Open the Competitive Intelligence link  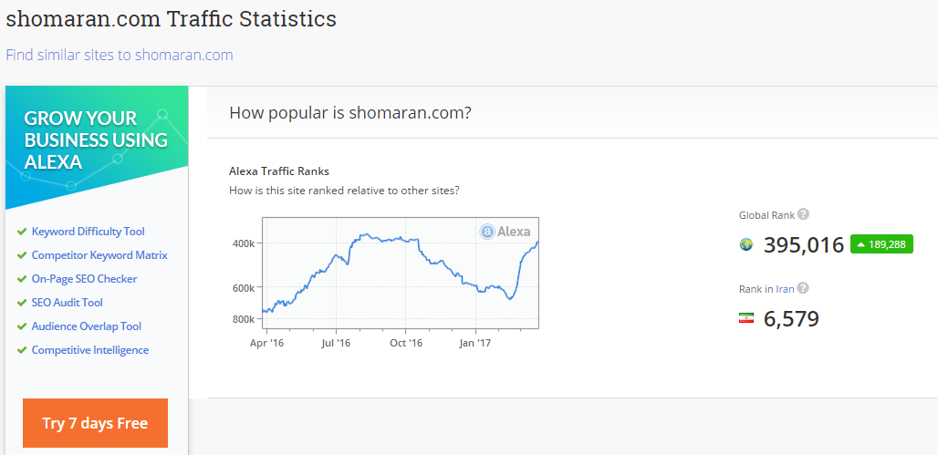(90, 350)
